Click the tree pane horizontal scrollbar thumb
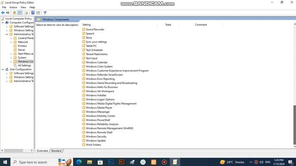Screen dimensions: 296x166 click(13, 151)
